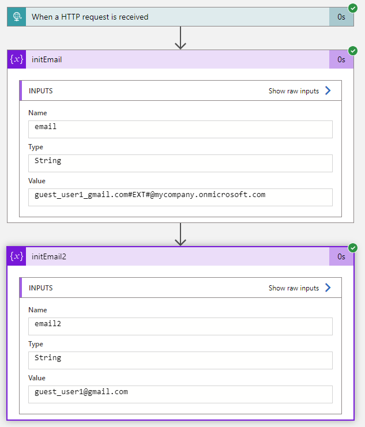Click green success checkmark on initEmail
Image resolution: width=365 pixels, height=427 pixels.
coord(353,51)
